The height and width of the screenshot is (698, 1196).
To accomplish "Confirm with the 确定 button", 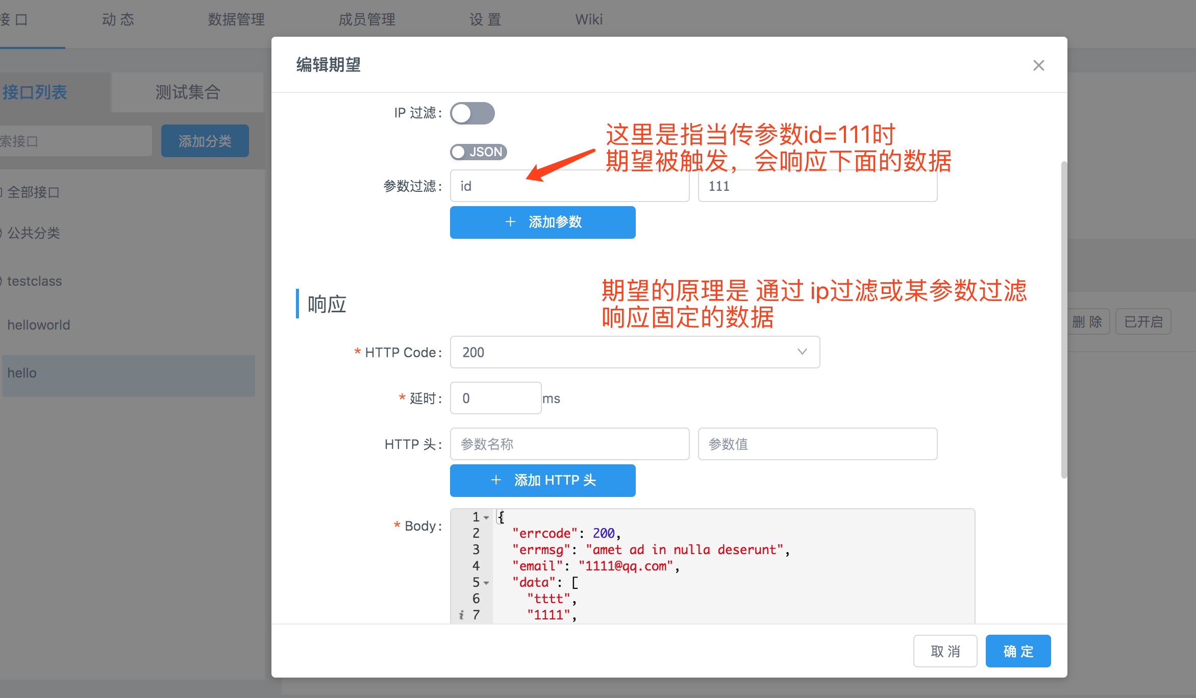I will point(1018,651).
